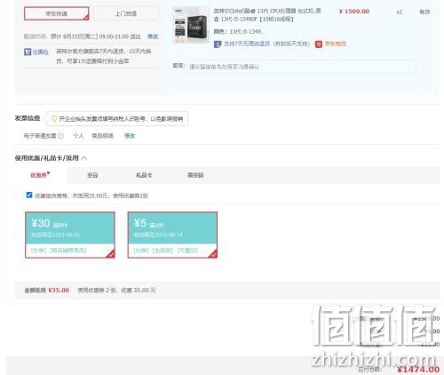
Task: Open the Intel i5 CPU product thumbnail
Action: 191,25
